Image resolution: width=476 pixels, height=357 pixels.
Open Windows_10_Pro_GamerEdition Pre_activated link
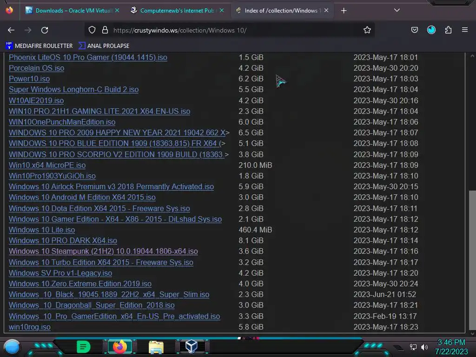(114, 316)
